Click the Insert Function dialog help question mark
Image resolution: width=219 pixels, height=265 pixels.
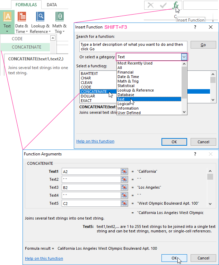[x=195, y=27]
